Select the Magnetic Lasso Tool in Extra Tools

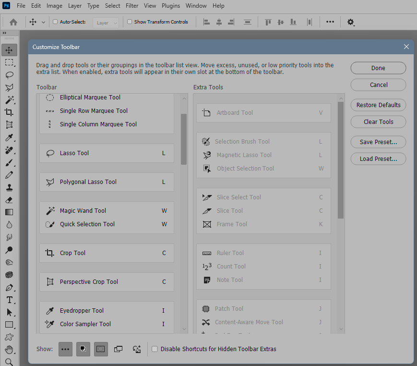click(x=263, y=155)
